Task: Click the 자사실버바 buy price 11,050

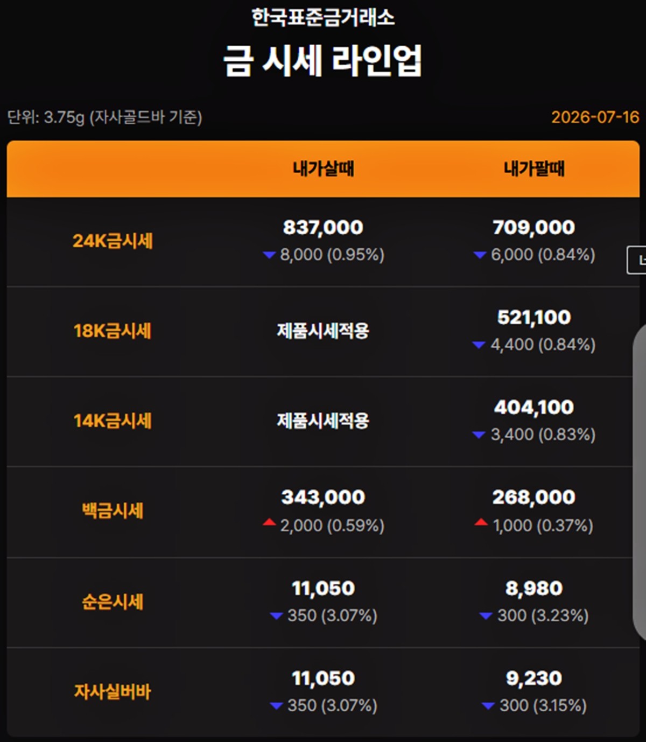Action: click(323, 678)
